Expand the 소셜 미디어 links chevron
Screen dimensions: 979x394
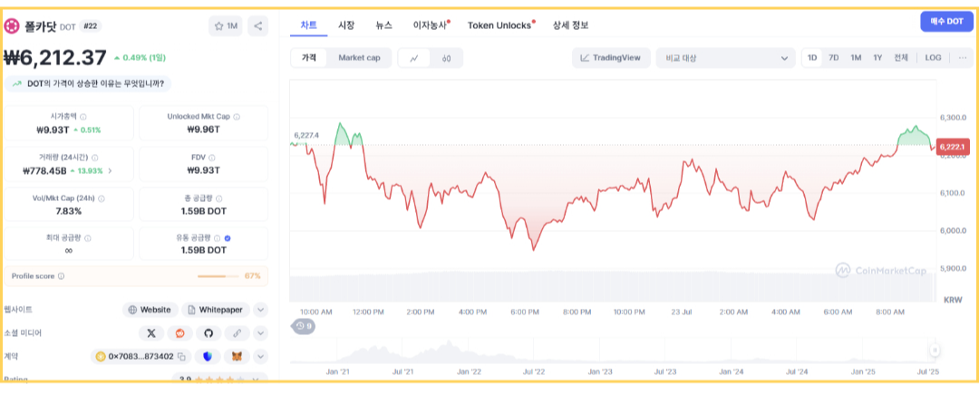click(x=261, y=333)
